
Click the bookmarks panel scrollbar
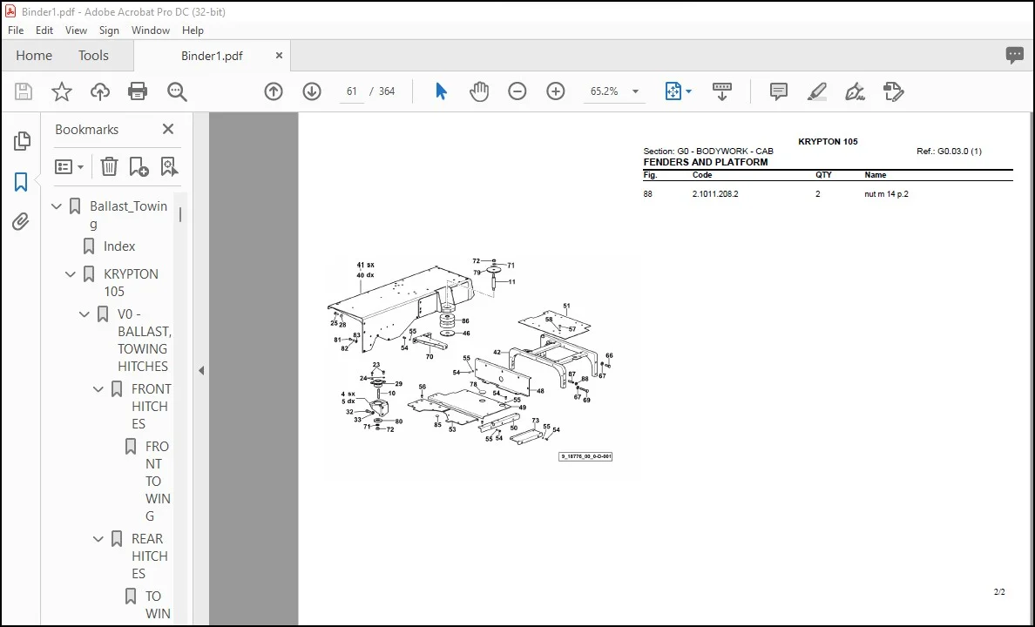180,215
